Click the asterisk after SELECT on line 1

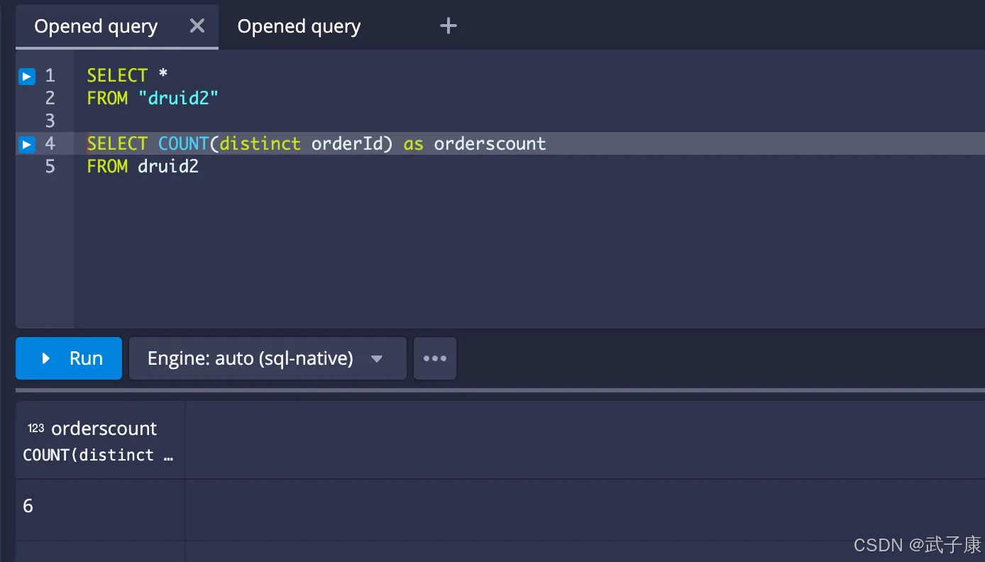pos(163,75)
